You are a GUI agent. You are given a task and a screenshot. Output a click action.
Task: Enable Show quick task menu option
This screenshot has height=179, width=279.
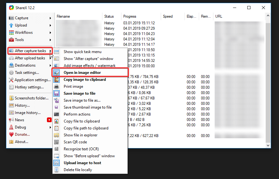point(90,52)
